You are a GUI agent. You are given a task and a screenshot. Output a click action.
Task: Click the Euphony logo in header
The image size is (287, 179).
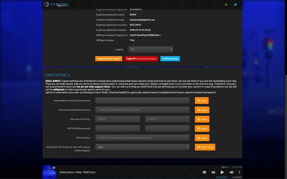click(57, 4)
